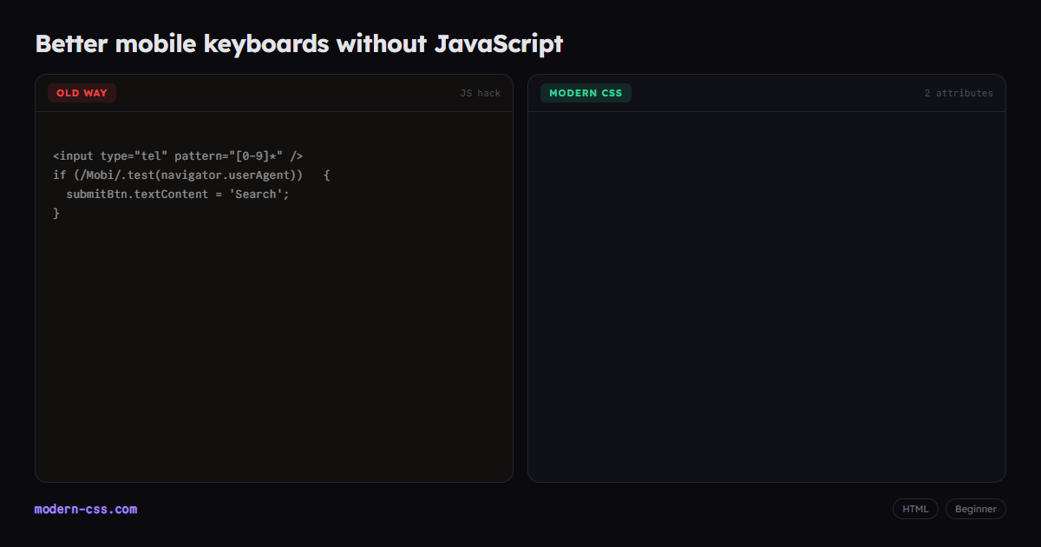This screenshot has height=547, width=1041.
Task: Select the Beginner tag pill
Action: (976, 509)
